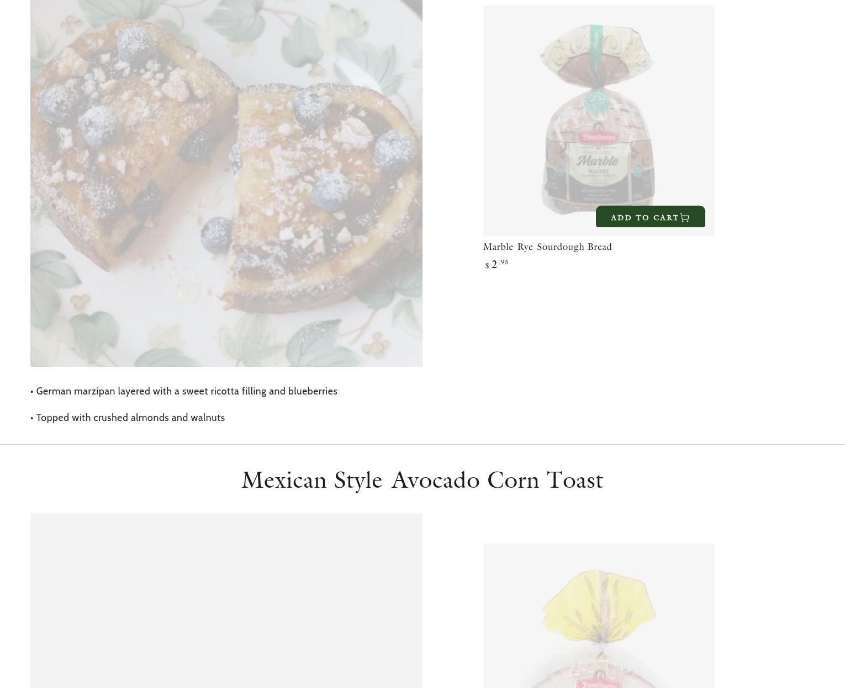Select the gray placeholder recipe image below heading

pyautogui.click(x=226, y=601)
